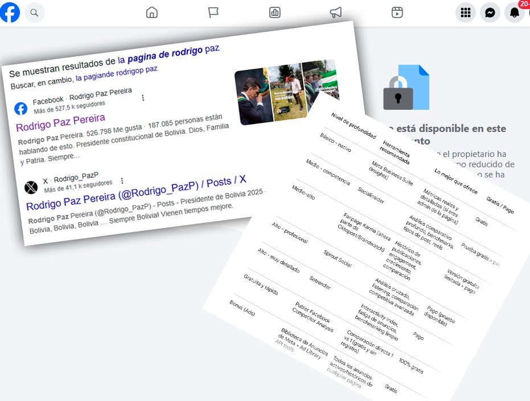Click the Facebook favicon in the search result
530x401 pixels.
[21, 109]
